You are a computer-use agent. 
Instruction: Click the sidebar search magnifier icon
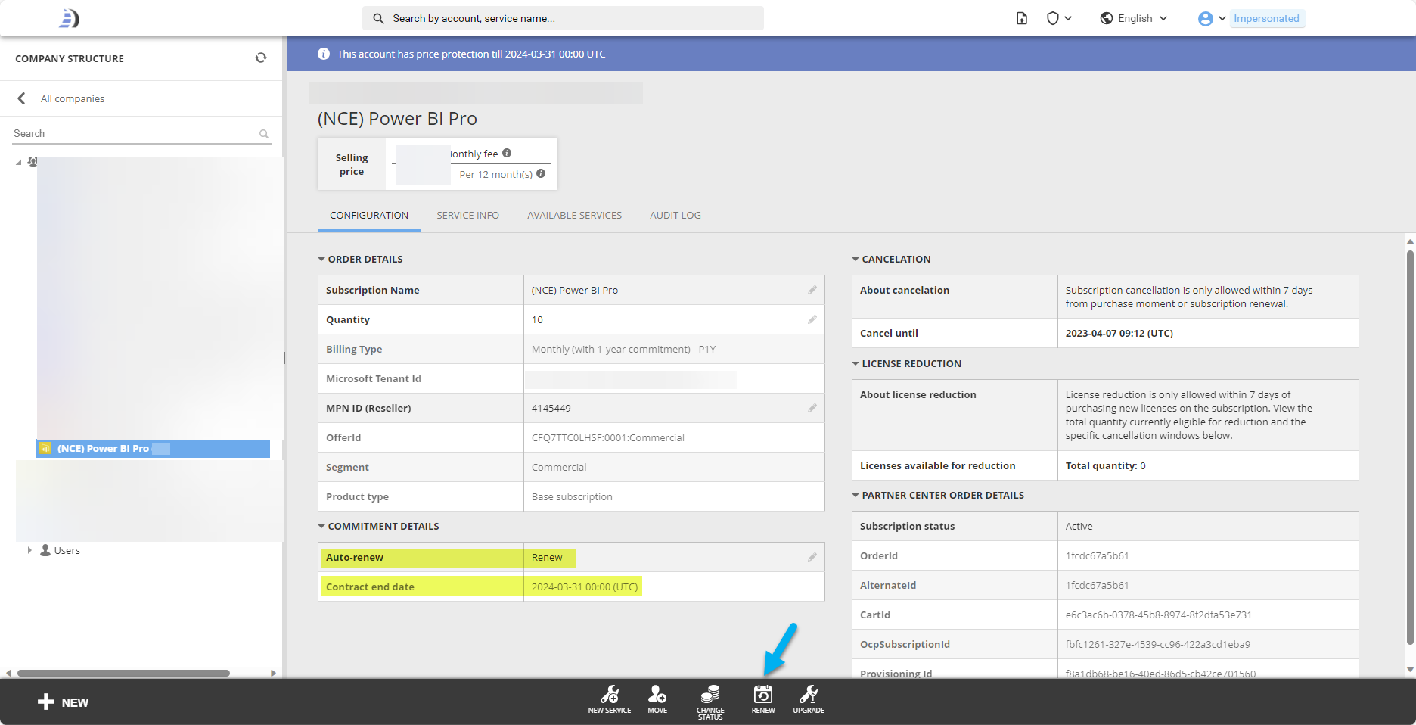264,134
